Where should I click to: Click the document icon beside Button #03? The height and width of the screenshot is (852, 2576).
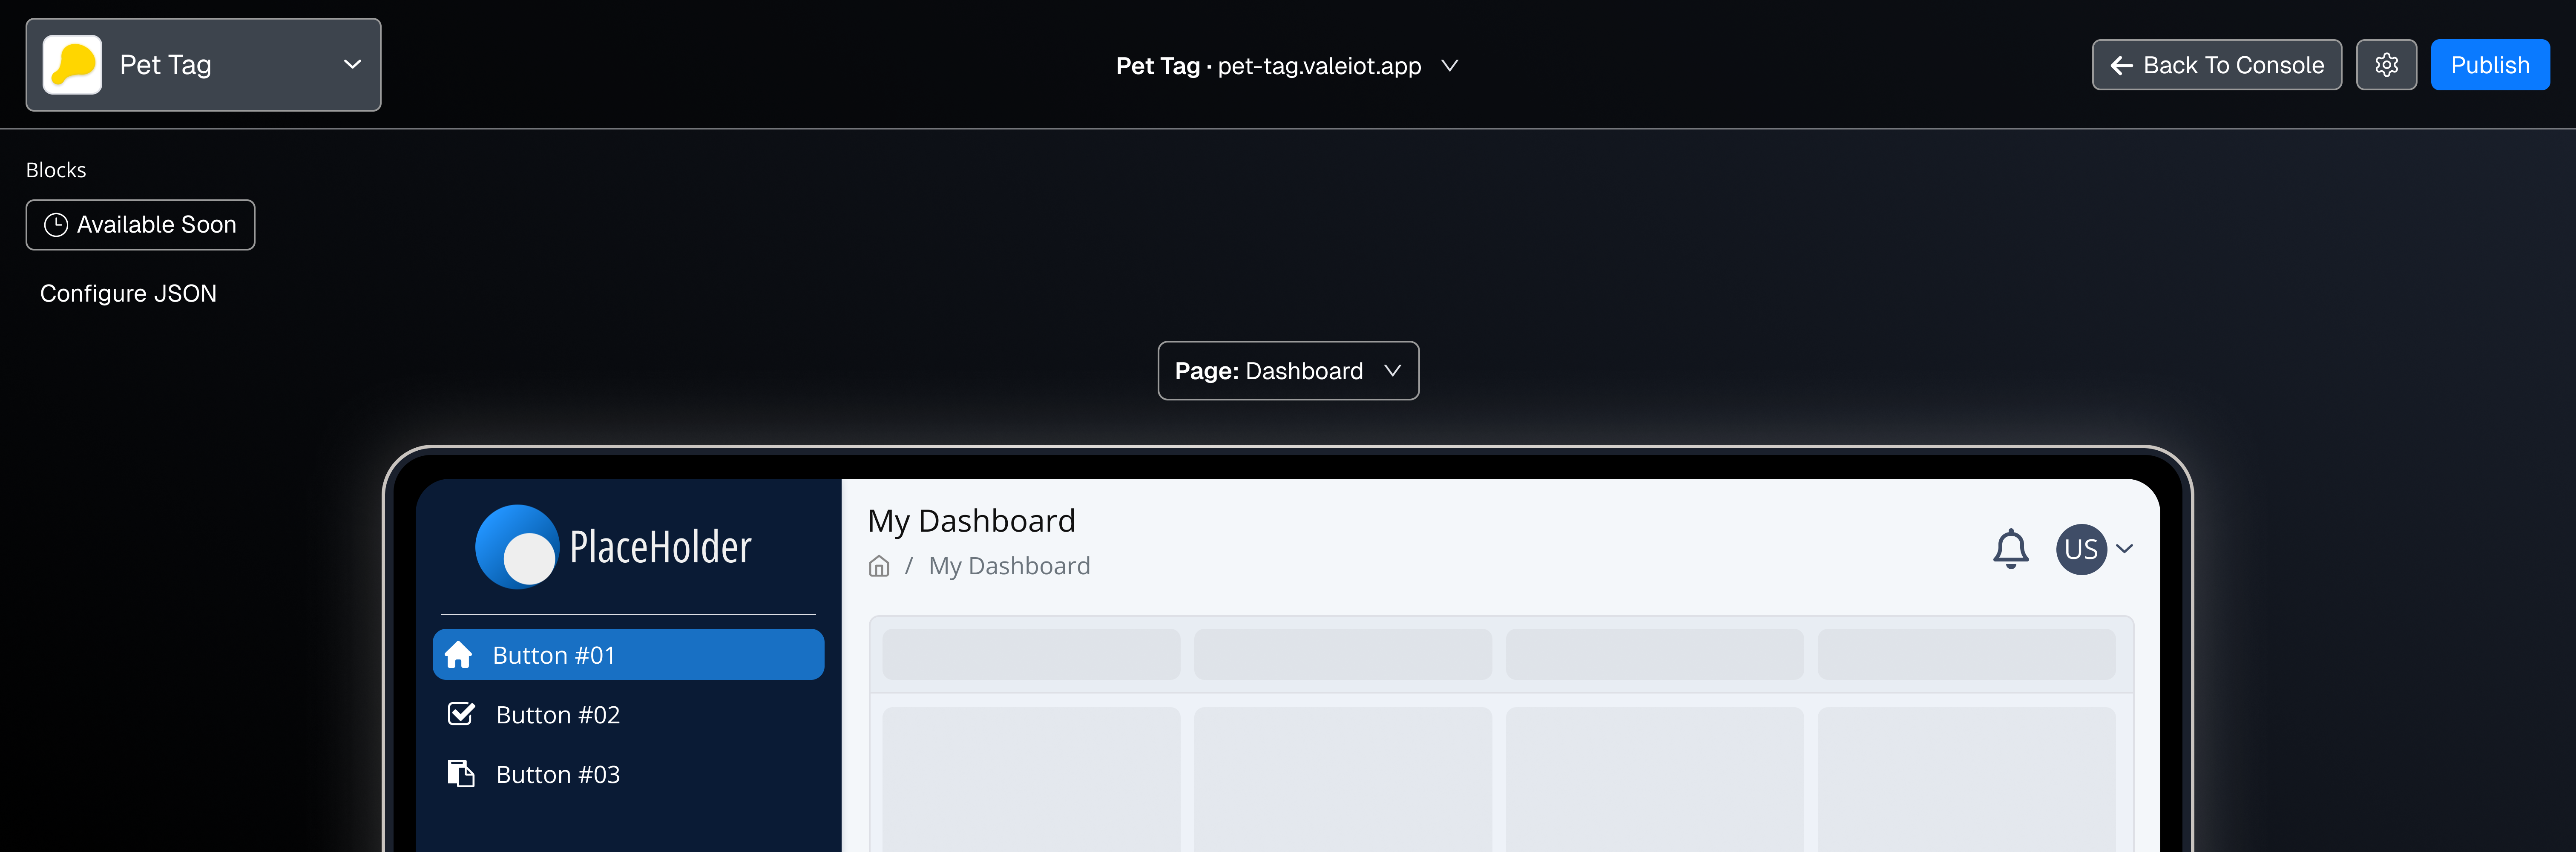tap(461, 774)
